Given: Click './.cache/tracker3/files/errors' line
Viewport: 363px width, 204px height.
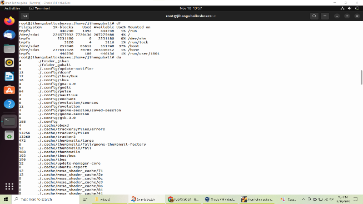Looking at the screenshot, I should coord(71,129).
